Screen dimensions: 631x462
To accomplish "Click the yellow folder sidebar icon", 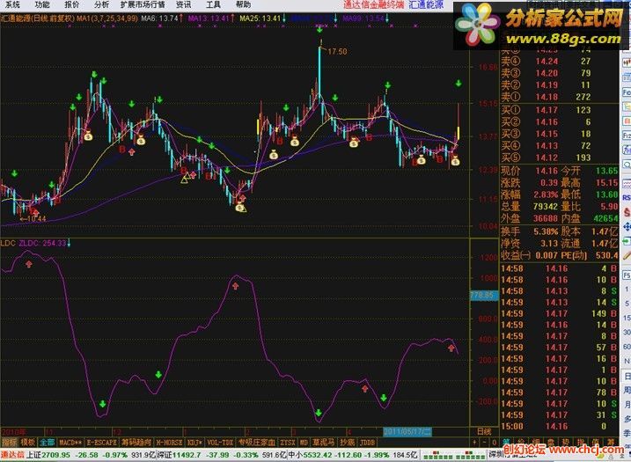I will [627, 106].
